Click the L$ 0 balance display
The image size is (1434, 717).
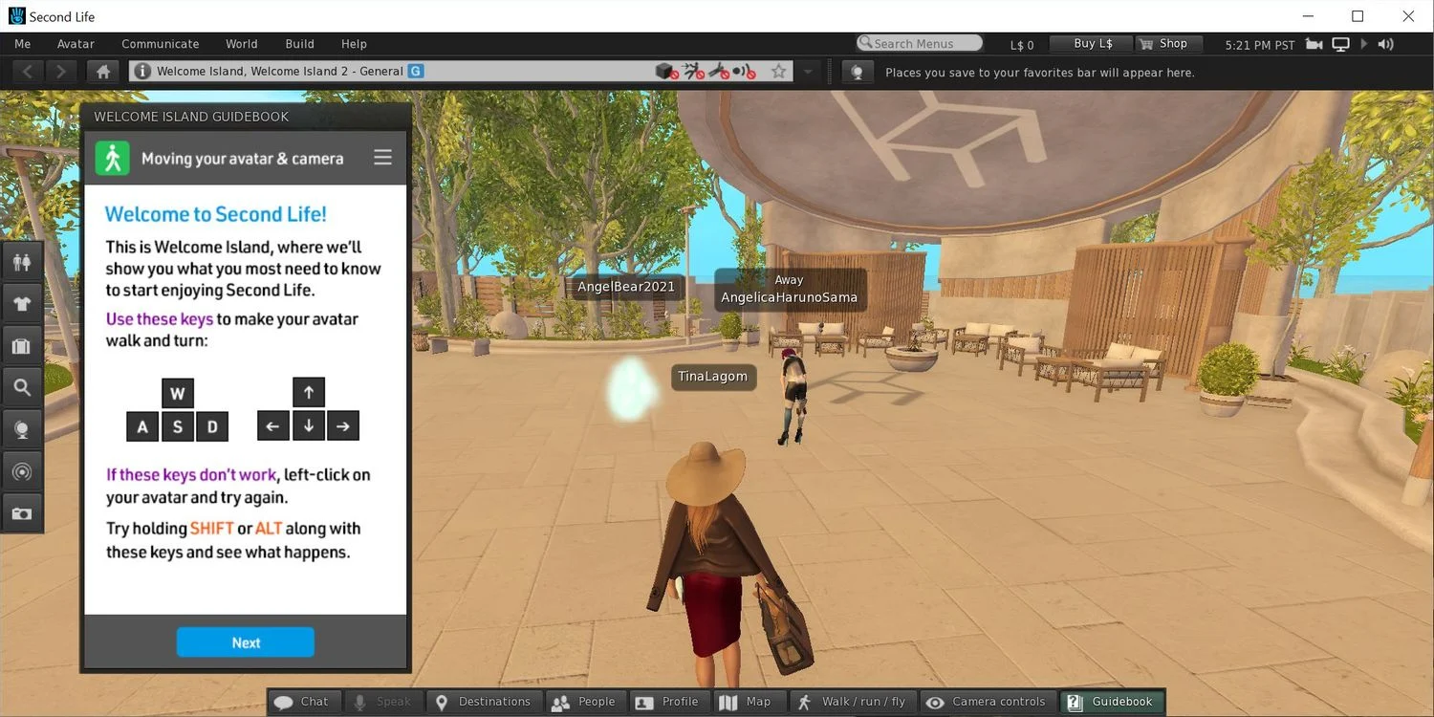[1022, 45]
